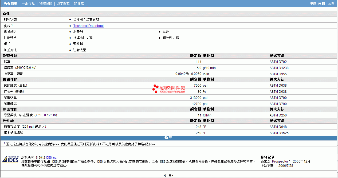Click 注射成型 processing method

pos(80,50)
